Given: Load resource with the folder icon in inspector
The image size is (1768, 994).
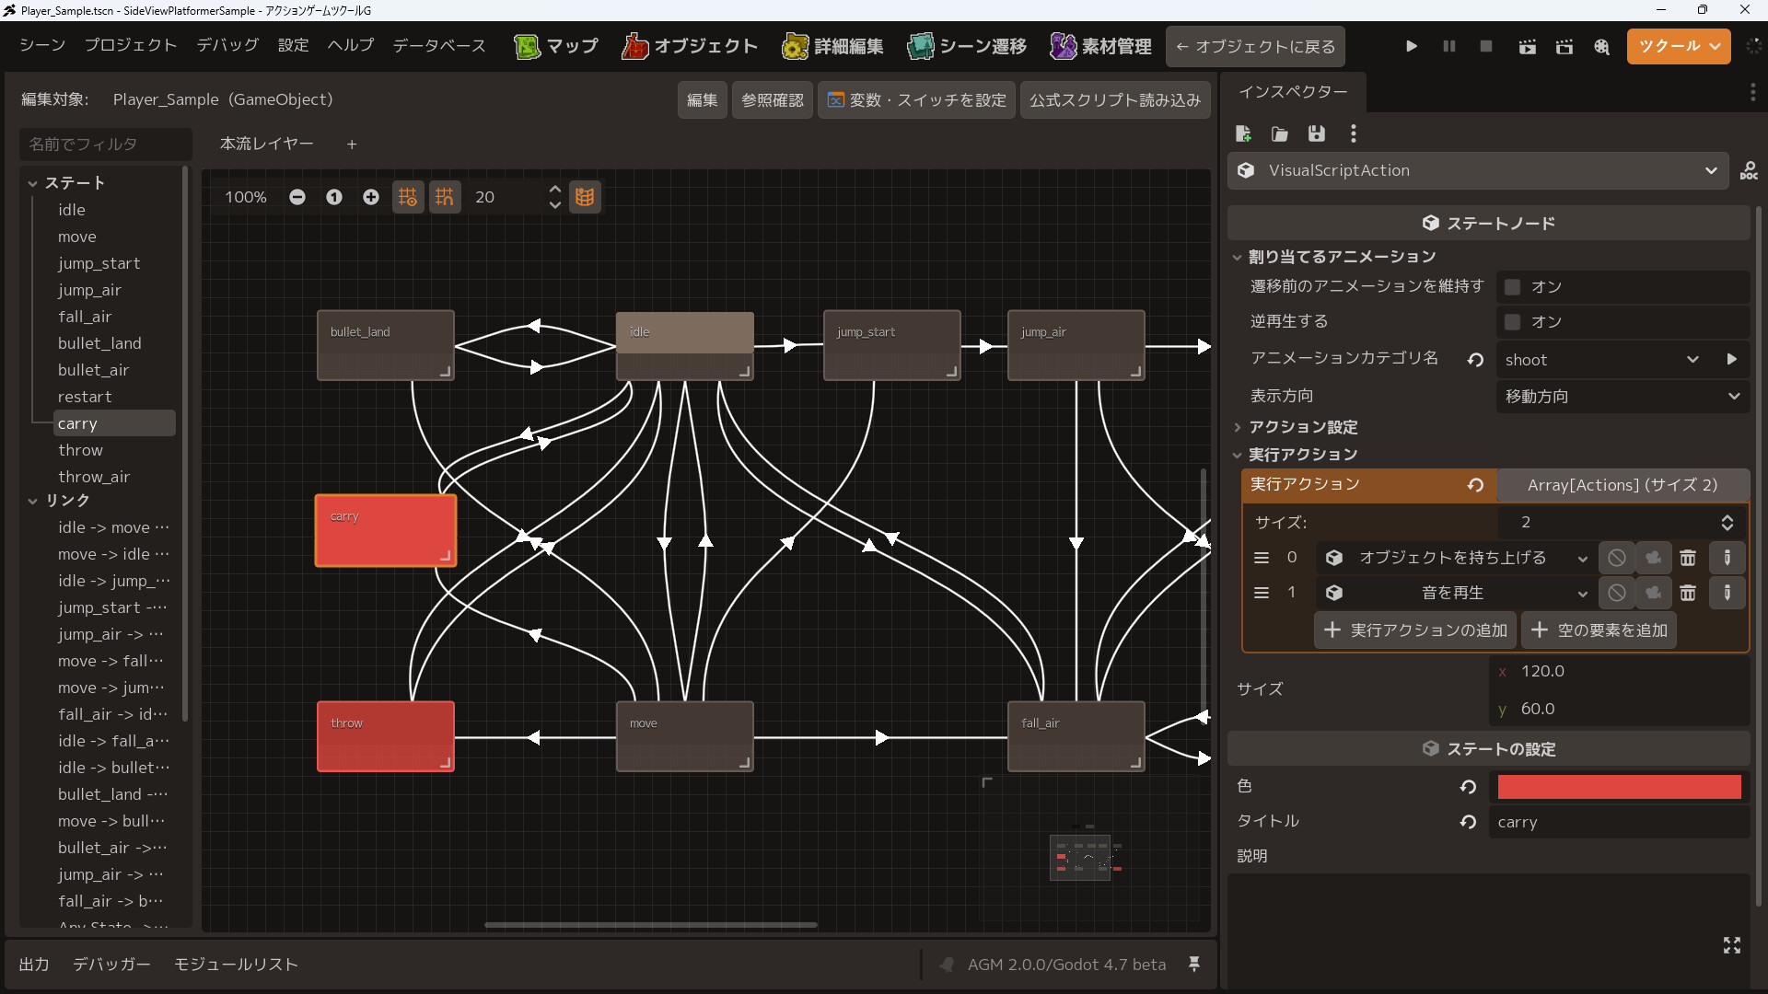Looking at the screenshot, I should (x=1280, y=134).
